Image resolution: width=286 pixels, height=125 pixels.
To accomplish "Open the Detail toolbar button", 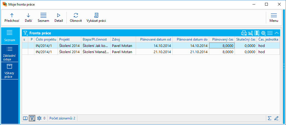I will 59,18.
